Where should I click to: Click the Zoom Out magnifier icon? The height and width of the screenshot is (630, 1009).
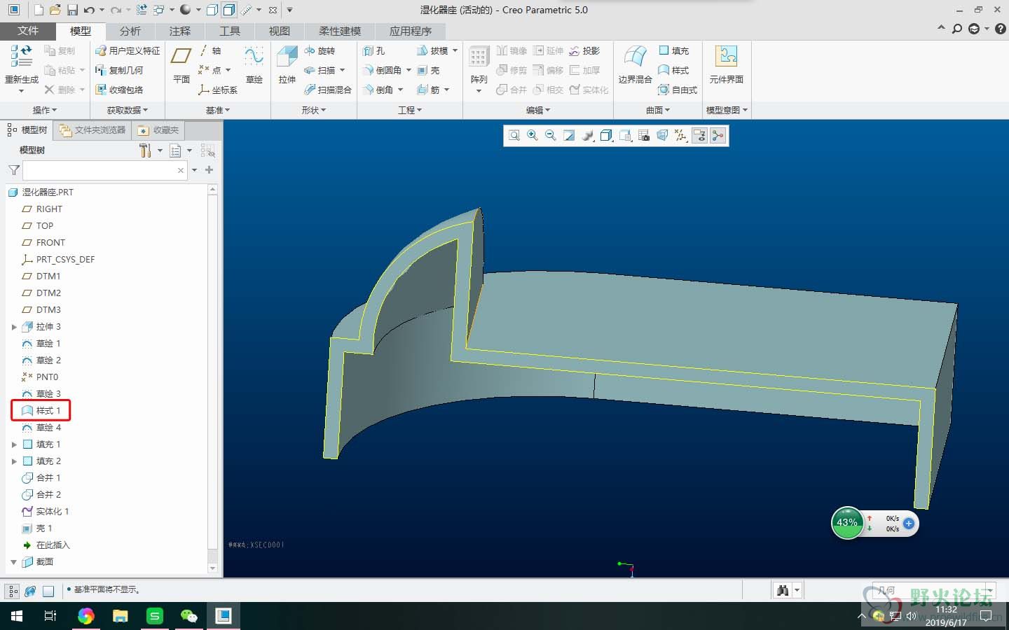[551, 136]
